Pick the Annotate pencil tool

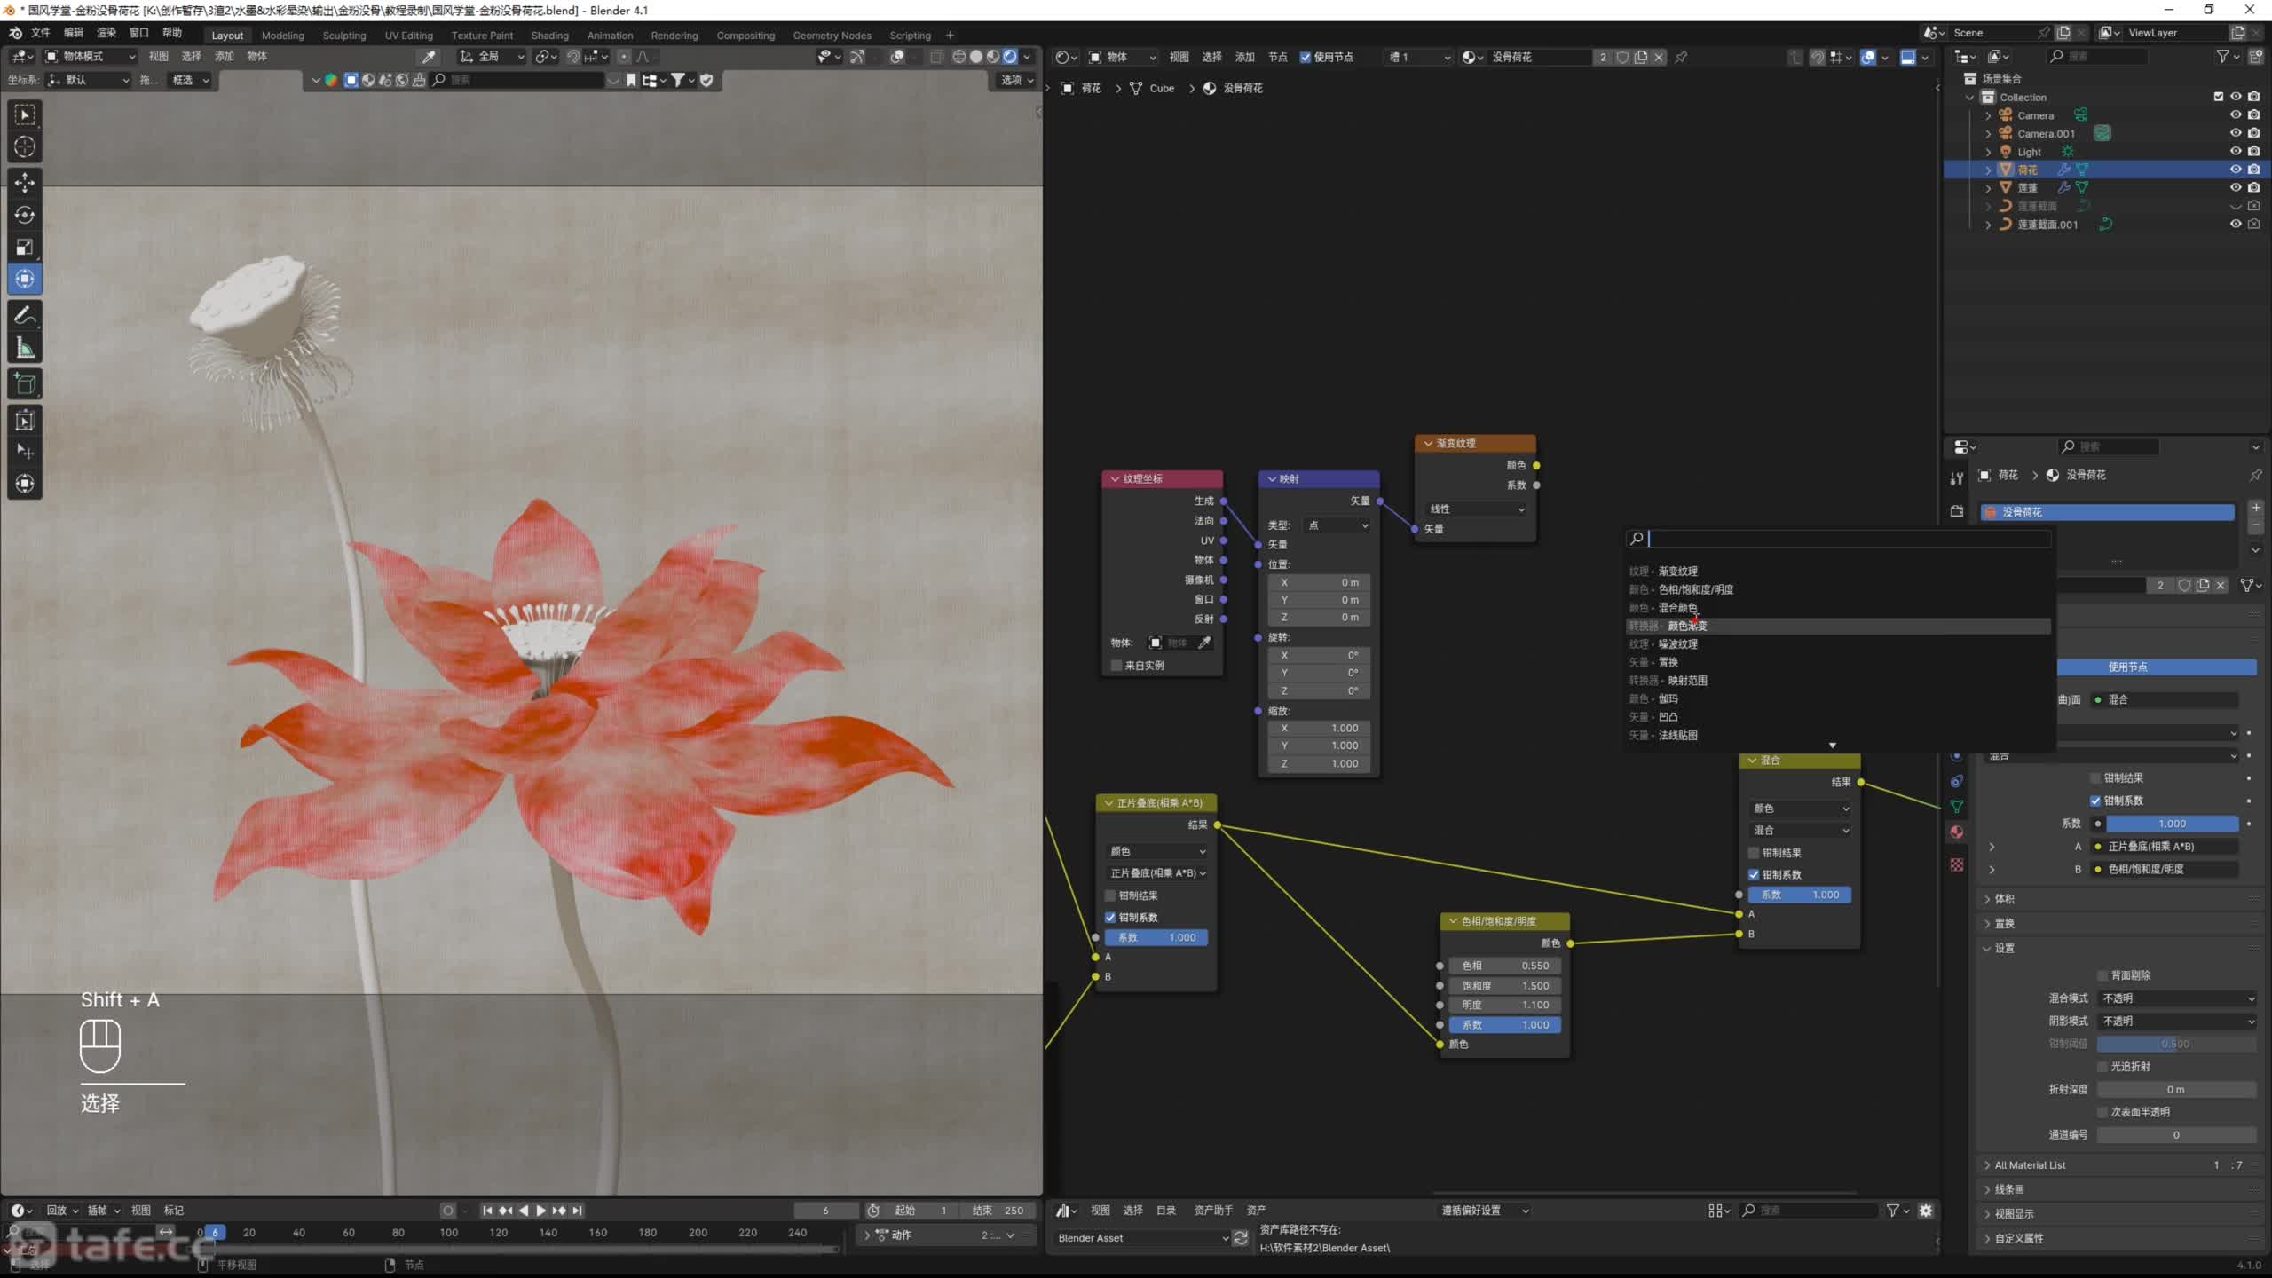25,316
